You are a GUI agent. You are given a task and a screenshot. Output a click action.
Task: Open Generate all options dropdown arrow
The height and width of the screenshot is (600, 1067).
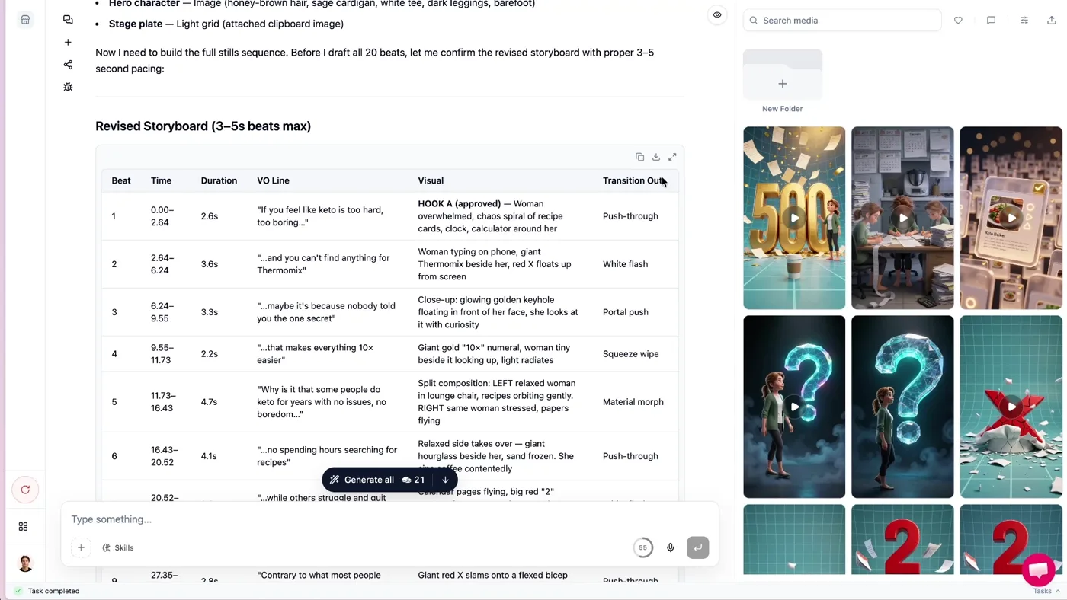pyautogui.click(x=445, y=480)
